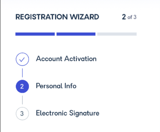Click the checkmark circle for Account Activation
This screenshot has height=132, width=160.
(x=22, y=59)
